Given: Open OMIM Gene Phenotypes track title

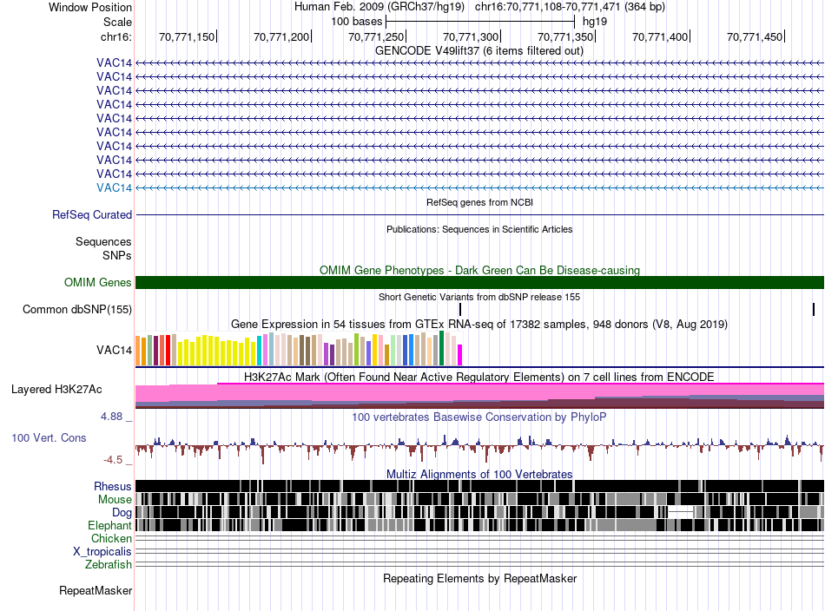Looking at the screenshot, I should click(x=479, y=270).
